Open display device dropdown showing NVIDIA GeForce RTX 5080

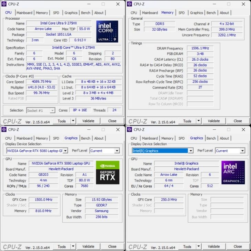click(x=65, y=151)
